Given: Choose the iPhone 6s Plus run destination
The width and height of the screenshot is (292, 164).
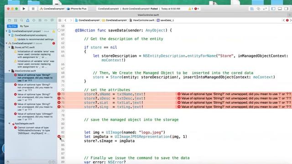Looking at the screenshot, I should pyautogui.click(x=77, y=9).
